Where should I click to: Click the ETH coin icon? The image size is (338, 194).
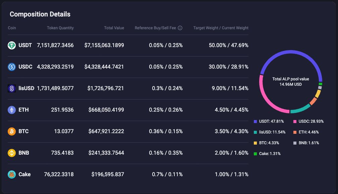click(x=11, y=110)
